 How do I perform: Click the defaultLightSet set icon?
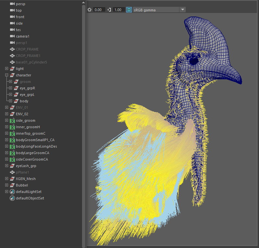pos(12,192)
